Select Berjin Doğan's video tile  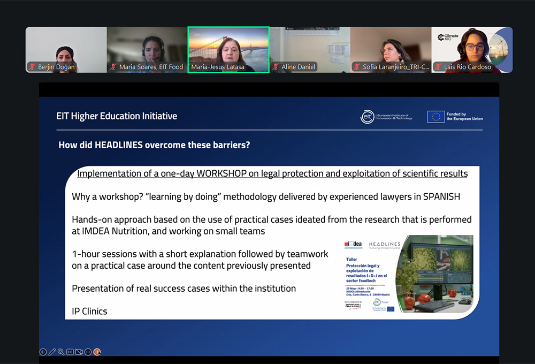coord(66,48)
